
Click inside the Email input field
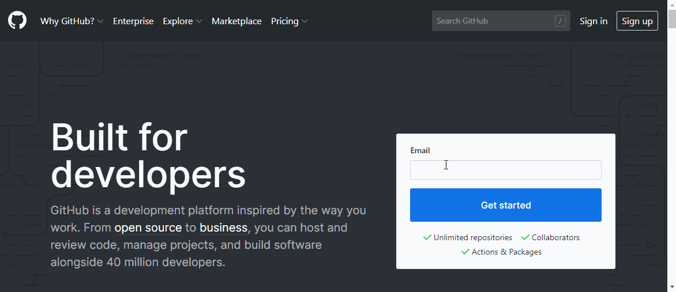click(x=506, y=170)
